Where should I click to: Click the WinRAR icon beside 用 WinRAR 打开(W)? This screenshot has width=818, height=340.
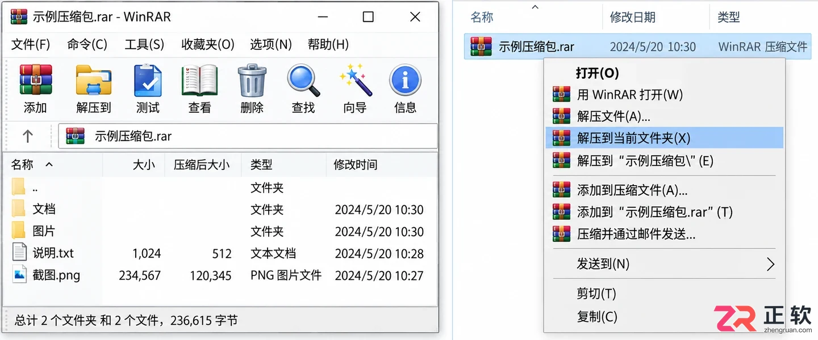561,94
